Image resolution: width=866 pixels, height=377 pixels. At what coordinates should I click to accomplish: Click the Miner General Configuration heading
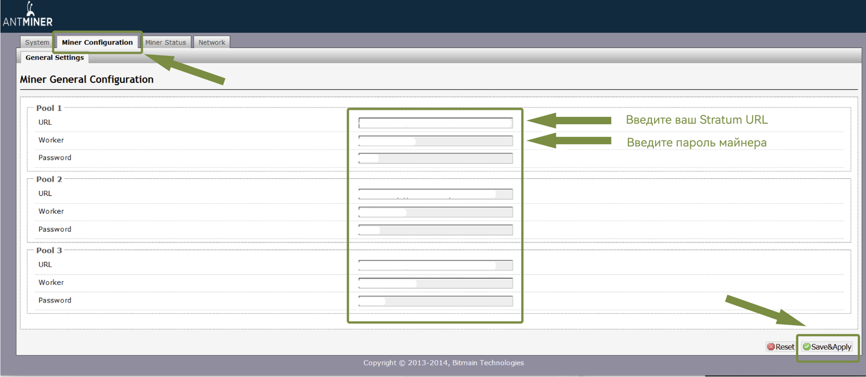click(x=87, y=79)
